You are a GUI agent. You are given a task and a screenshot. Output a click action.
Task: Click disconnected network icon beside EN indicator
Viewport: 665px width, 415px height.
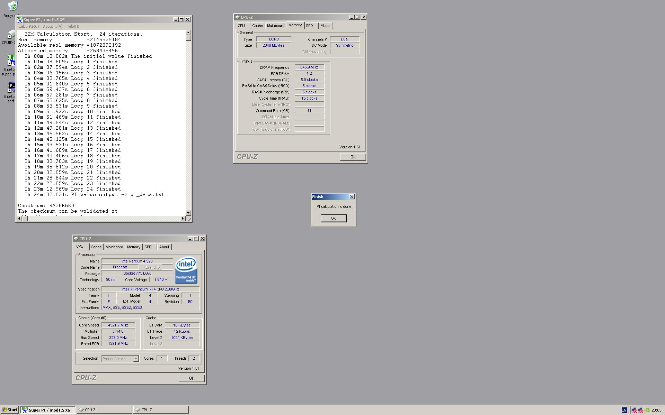[634, 410]
